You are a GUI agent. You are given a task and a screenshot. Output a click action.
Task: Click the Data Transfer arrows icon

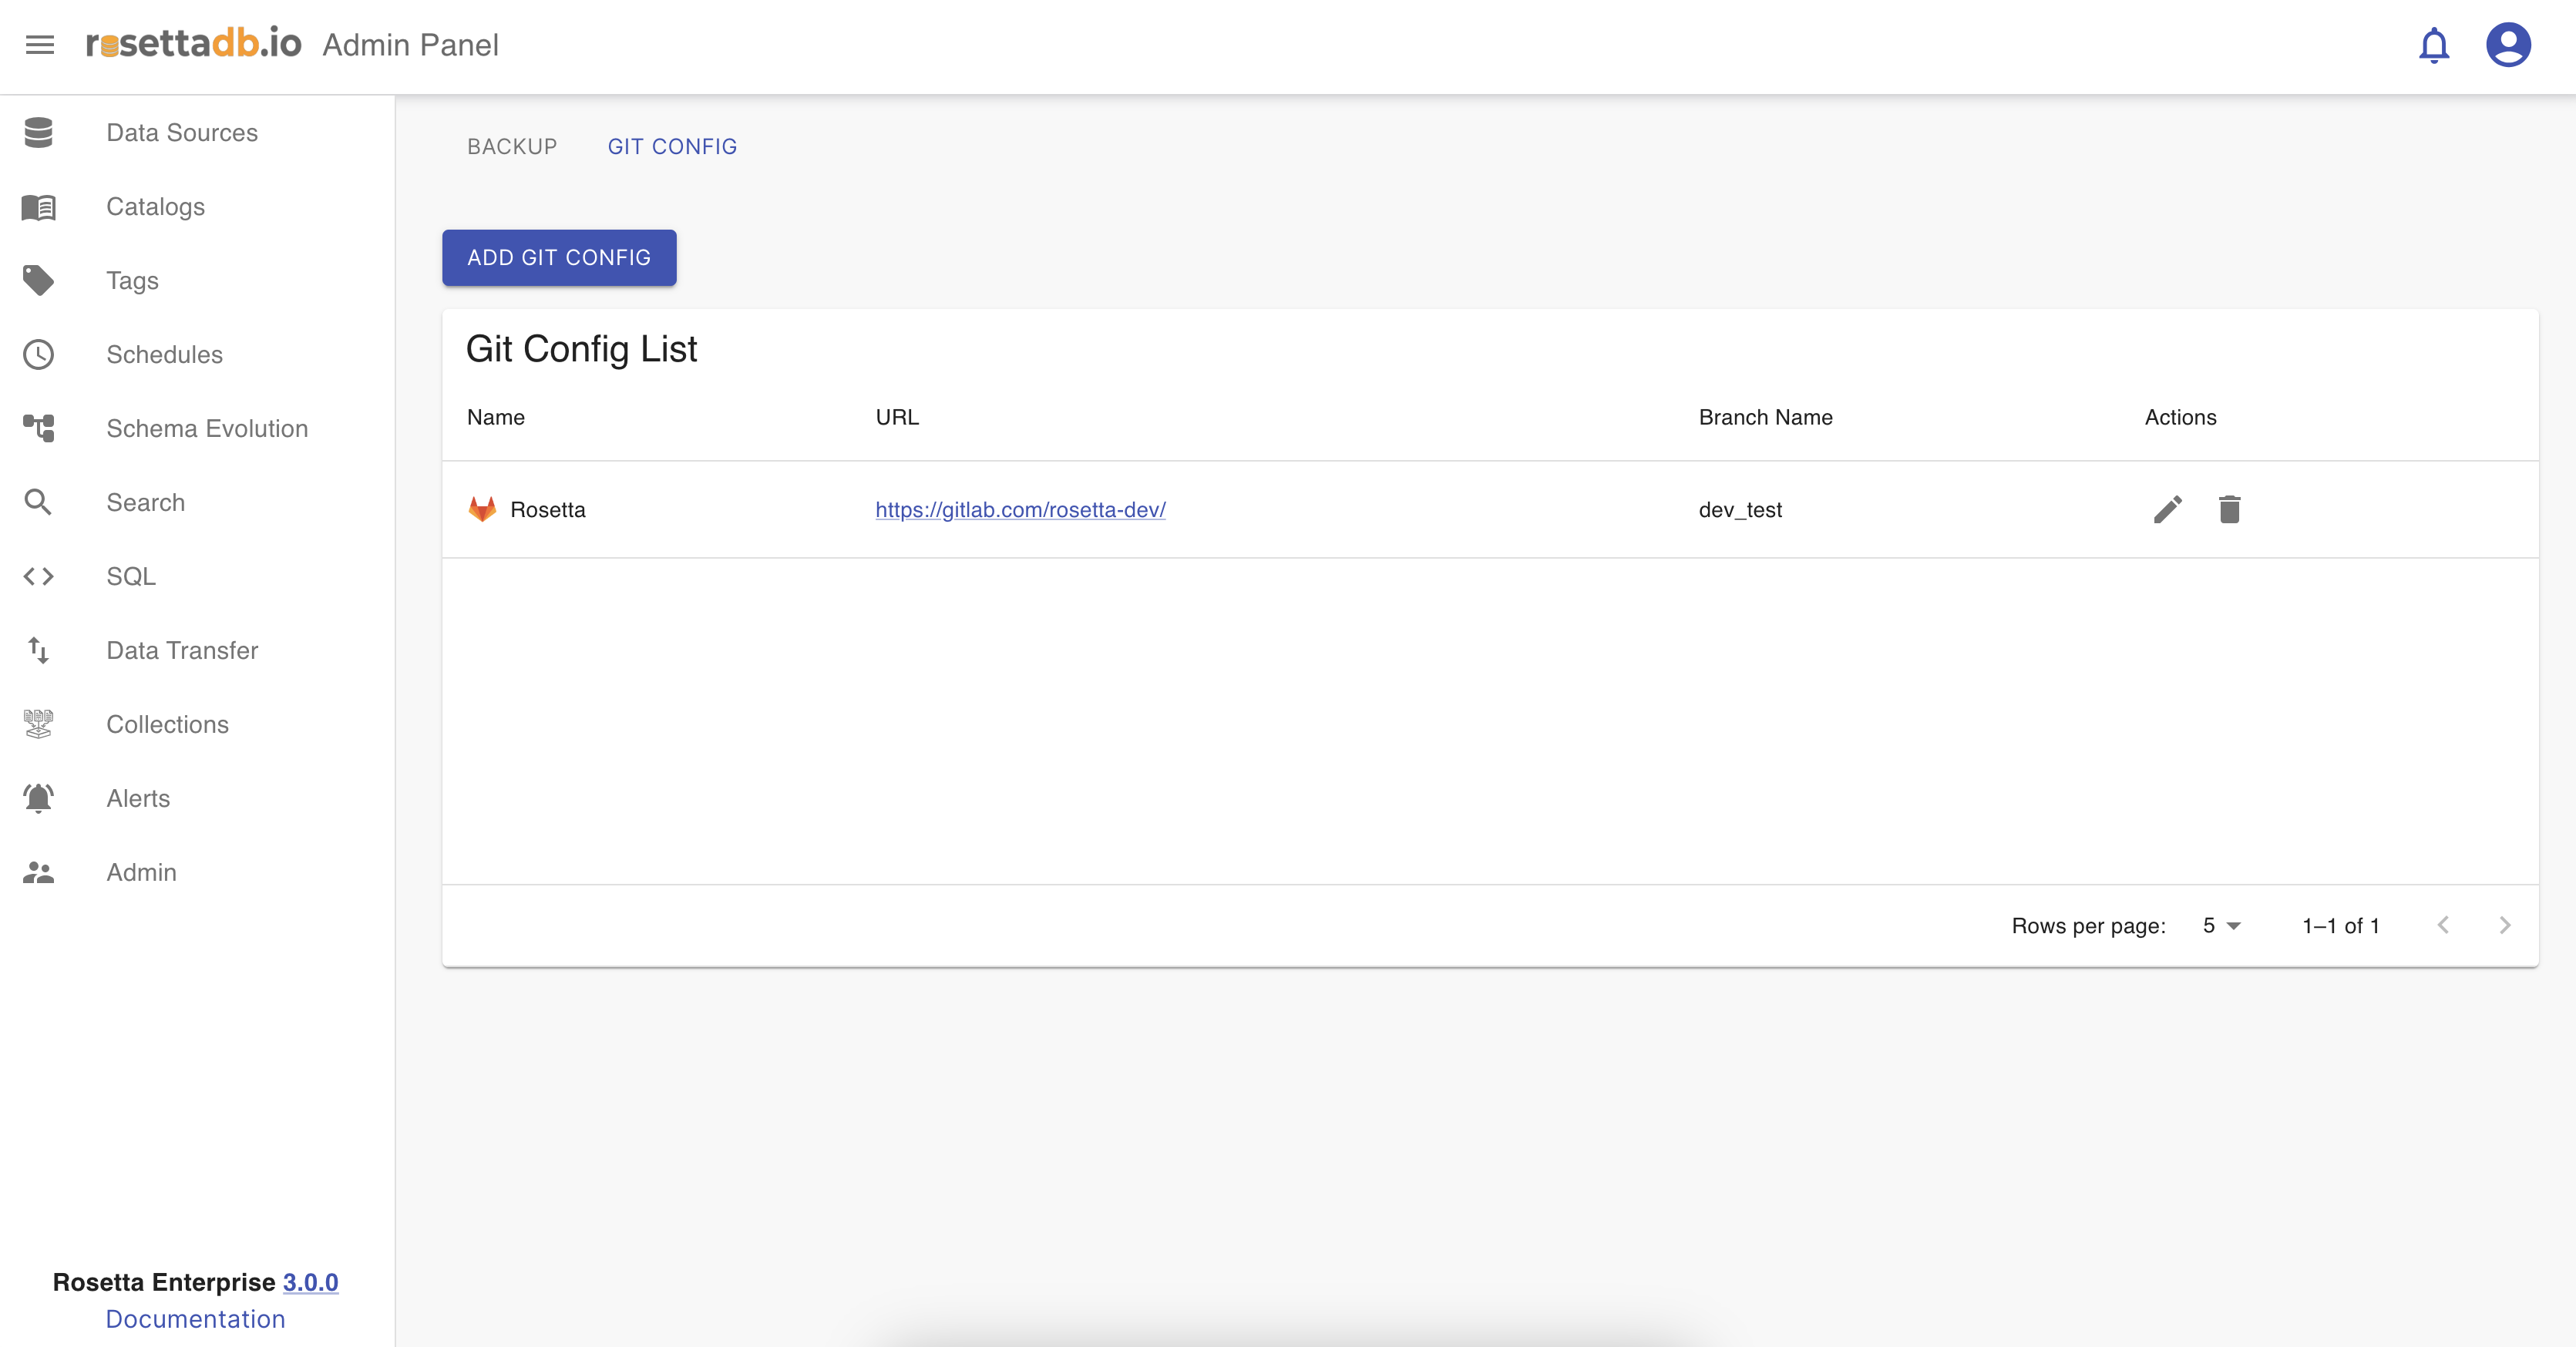click(38, 651)
